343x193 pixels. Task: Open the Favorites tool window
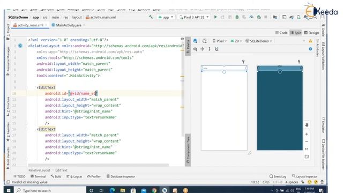(x=8, y=132)
